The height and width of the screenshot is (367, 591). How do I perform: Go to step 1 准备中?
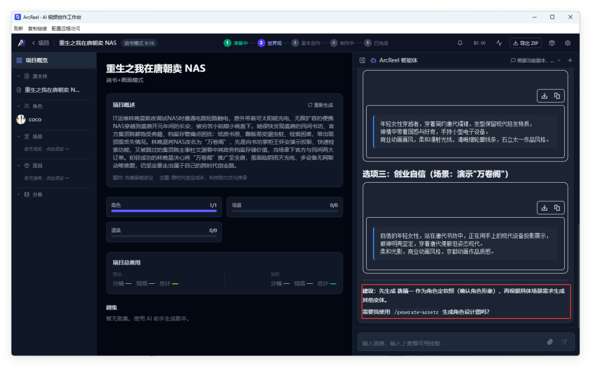(235, 43)
